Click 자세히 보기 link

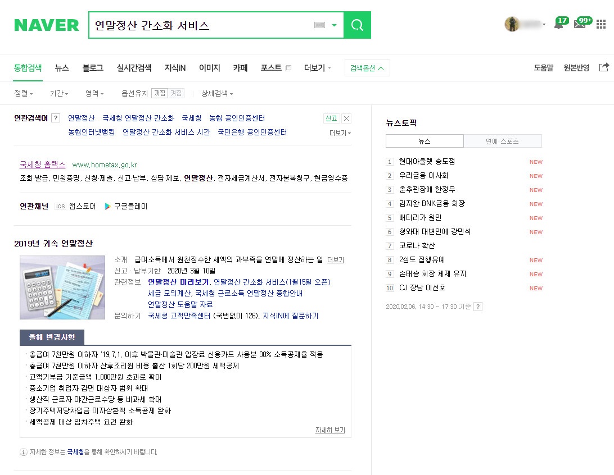tap(330, 430)
